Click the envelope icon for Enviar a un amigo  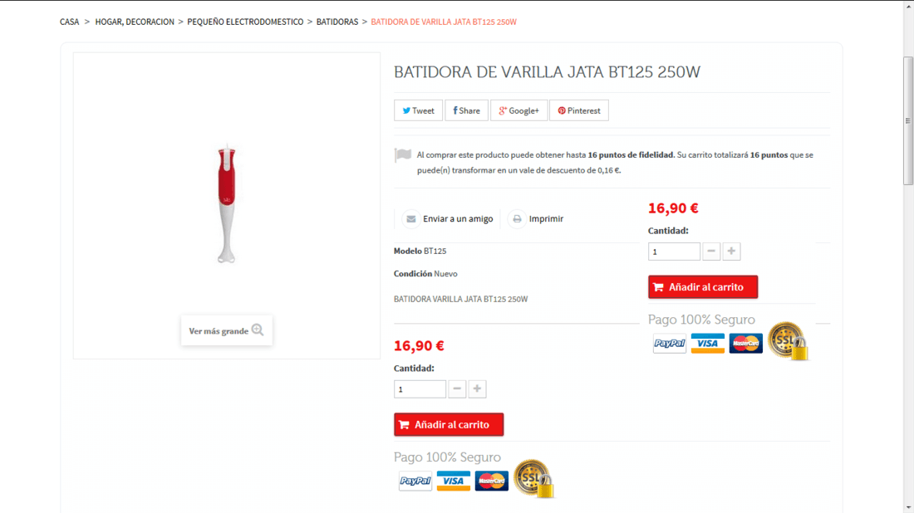point(411,219)
